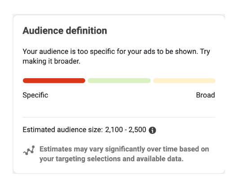The image size is (243, 182).
Task: Click the number "2,100" in the estimate range
Action: coord(114,129)
